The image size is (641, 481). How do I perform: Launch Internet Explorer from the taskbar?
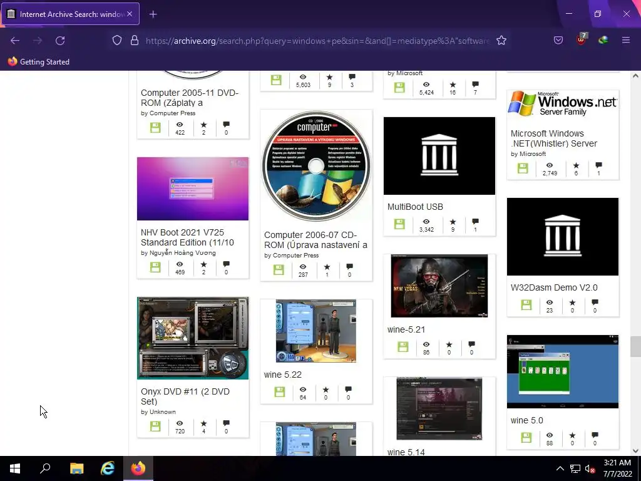pyautogui.click(x=108, y=468)
